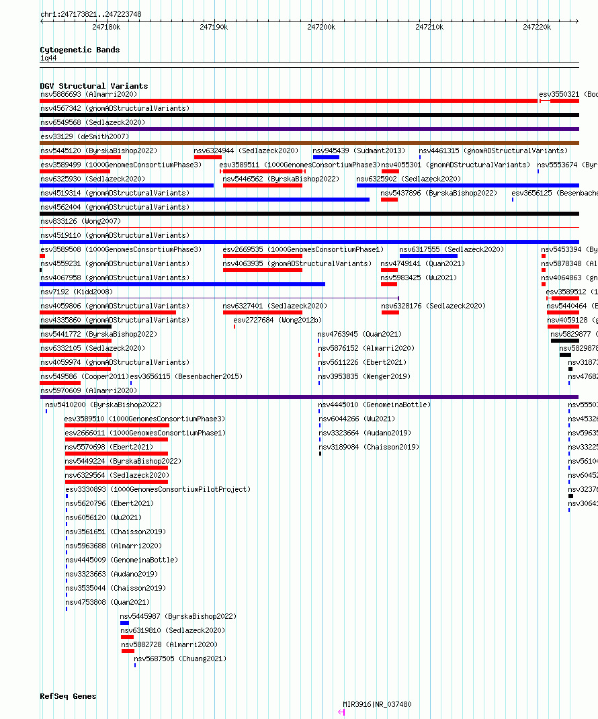
Task: Click nsv4059974 (gnomADStructuralVariants) label
Action: point(115,362)
